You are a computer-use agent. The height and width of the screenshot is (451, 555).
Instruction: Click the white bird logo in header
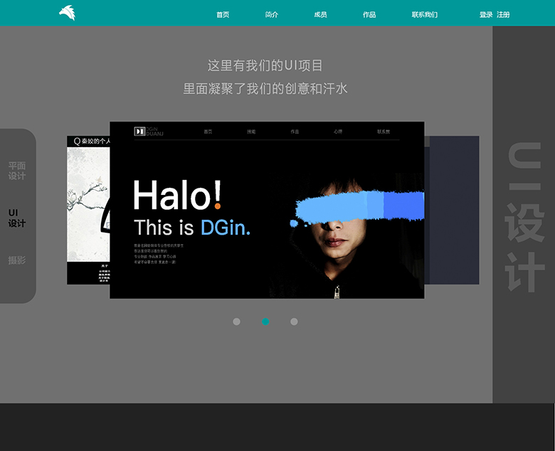click(67, 13)
